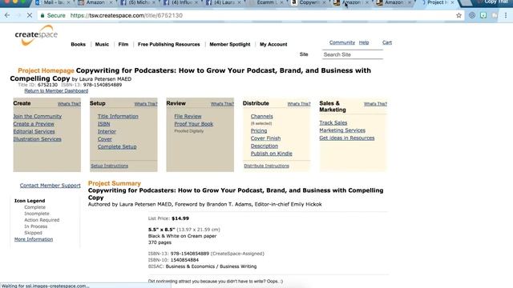Open Setup Instructions
Viewport: 513px width, 288px height.
click(x=109, y=166)
